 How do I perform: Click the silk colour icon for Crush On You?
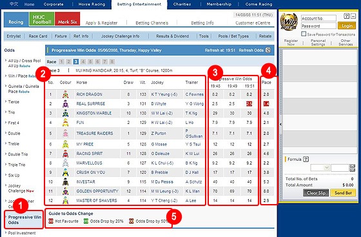tap(65, 172)
